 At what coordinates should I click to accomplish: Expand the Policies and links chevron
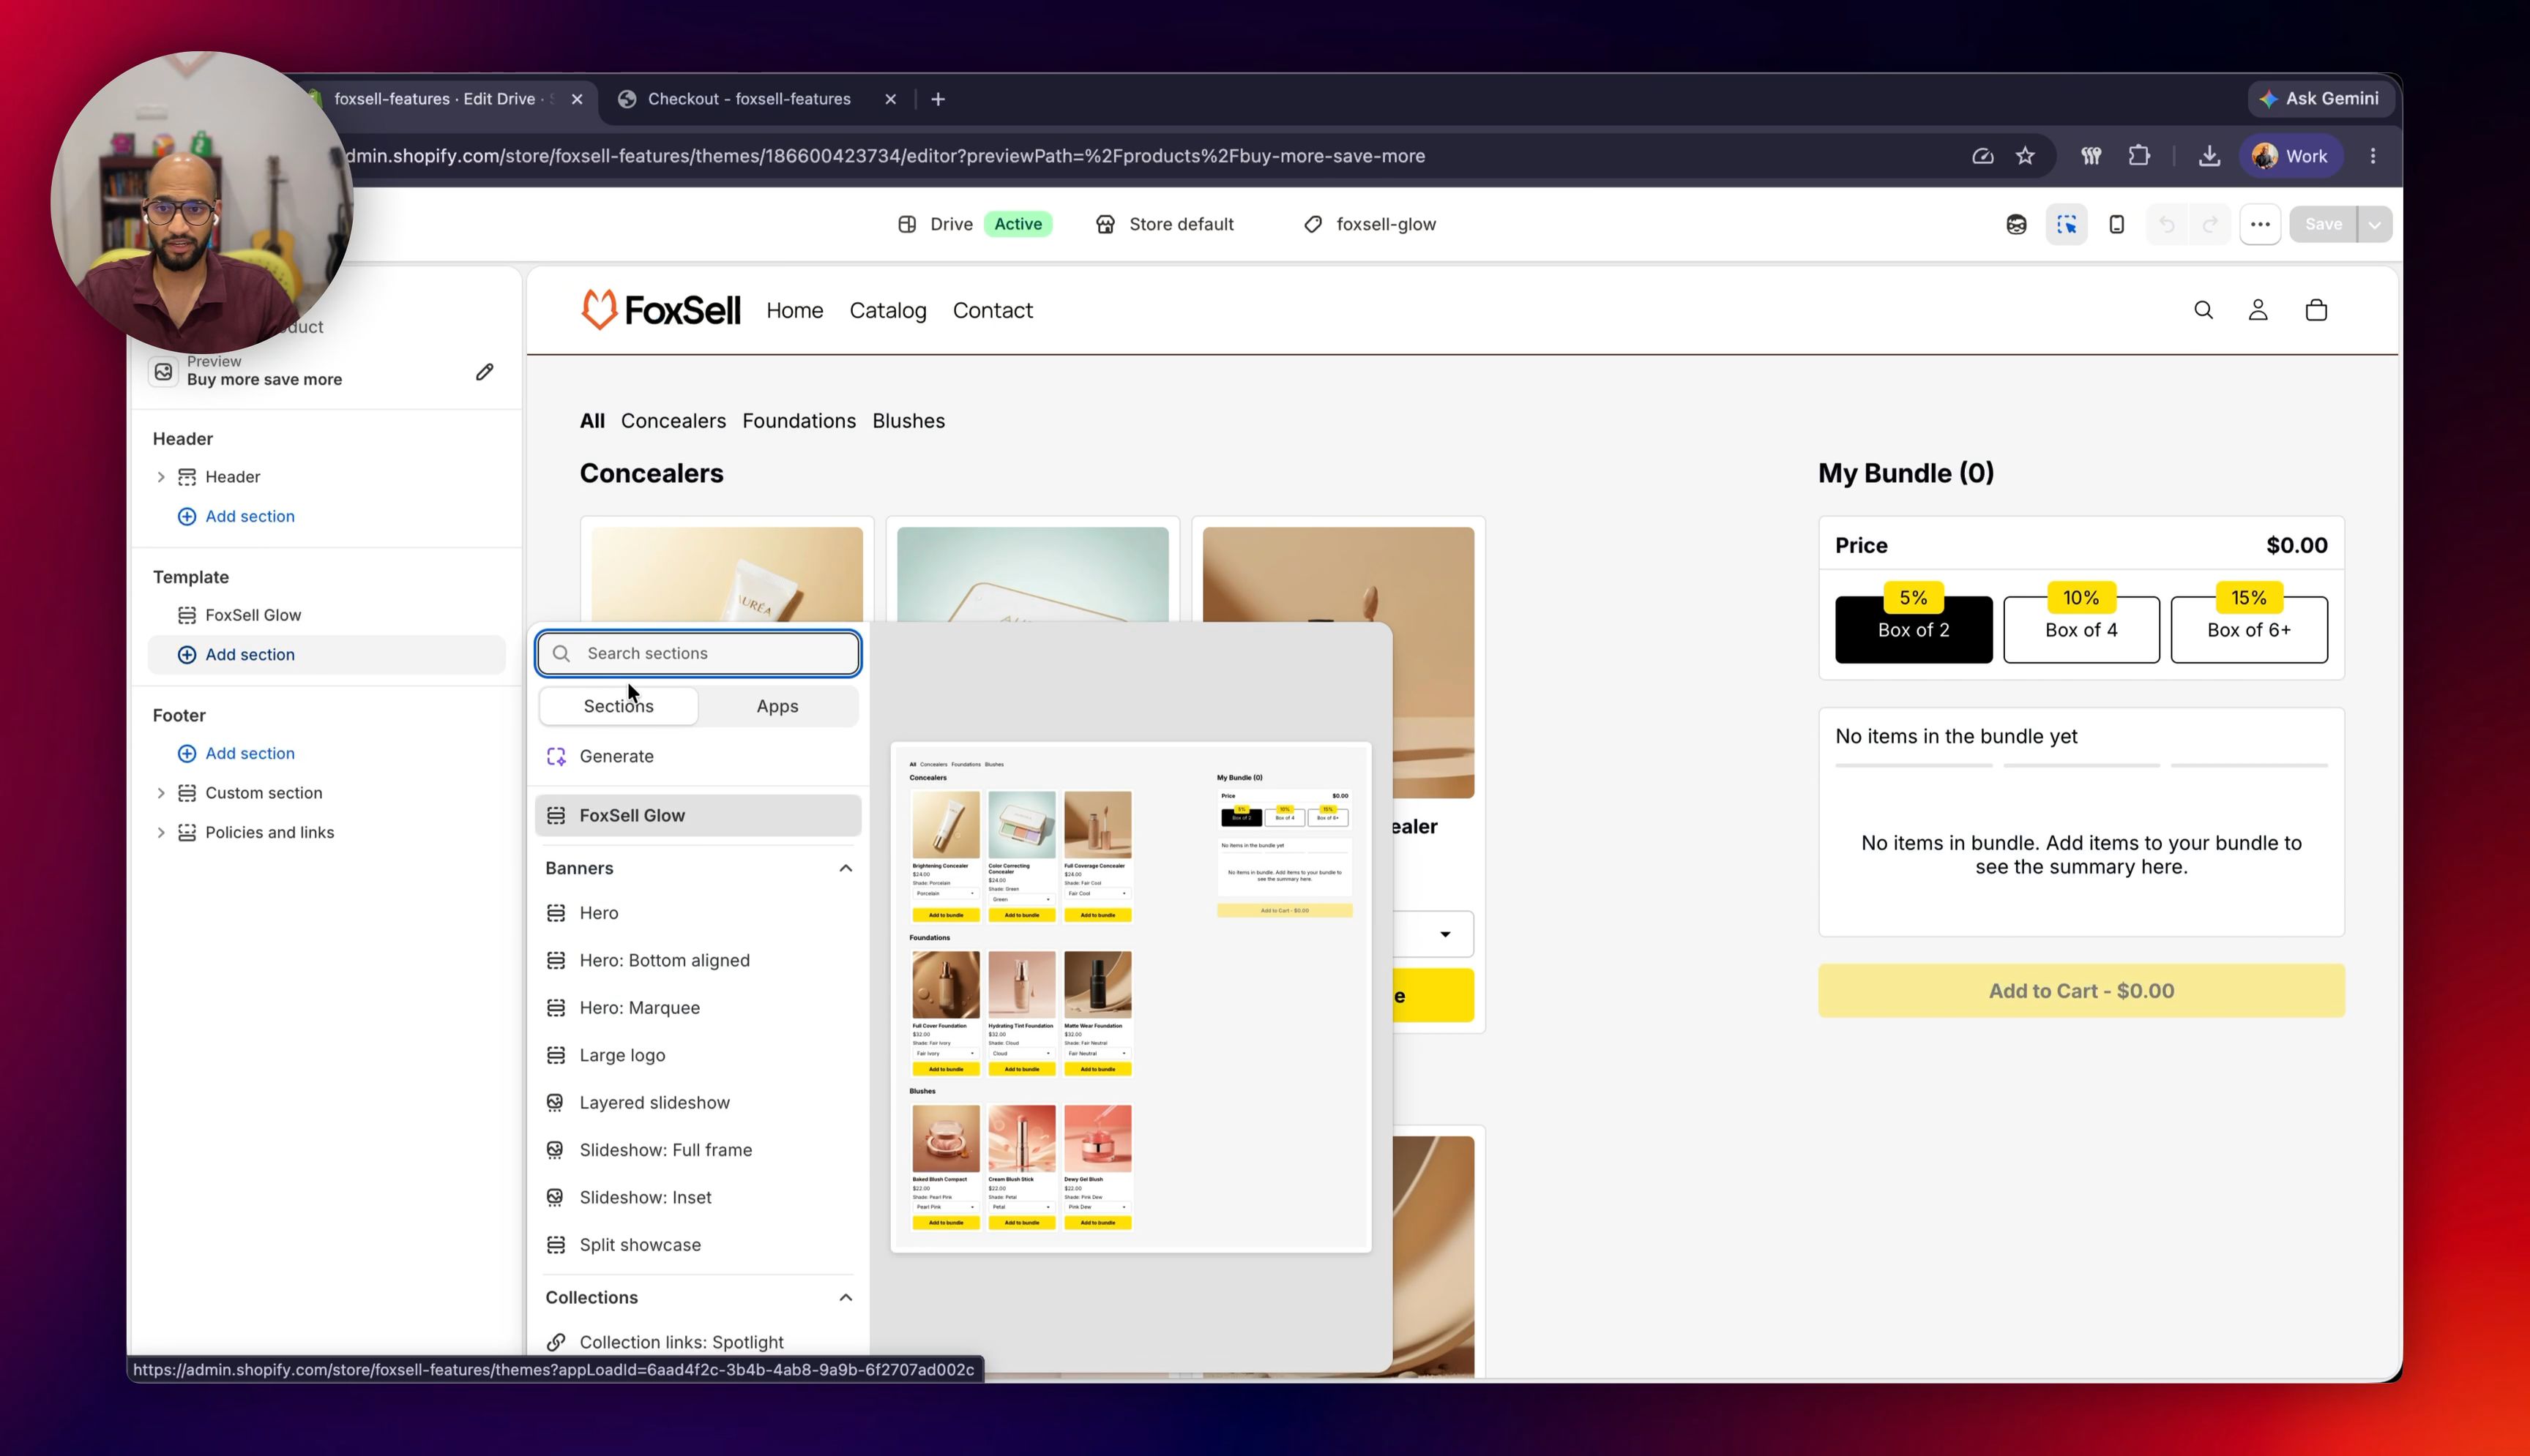pos(160,832)
